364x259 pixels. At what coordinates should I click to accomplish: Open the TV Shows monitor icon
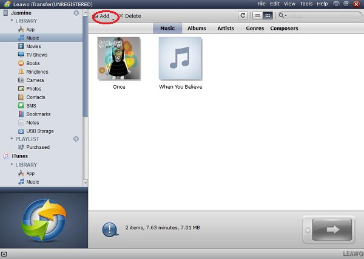click(21, 55)
